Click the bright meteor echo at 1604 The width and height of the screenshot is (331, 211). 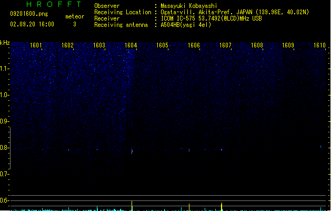pyautogui.click(x=132, y=151)
